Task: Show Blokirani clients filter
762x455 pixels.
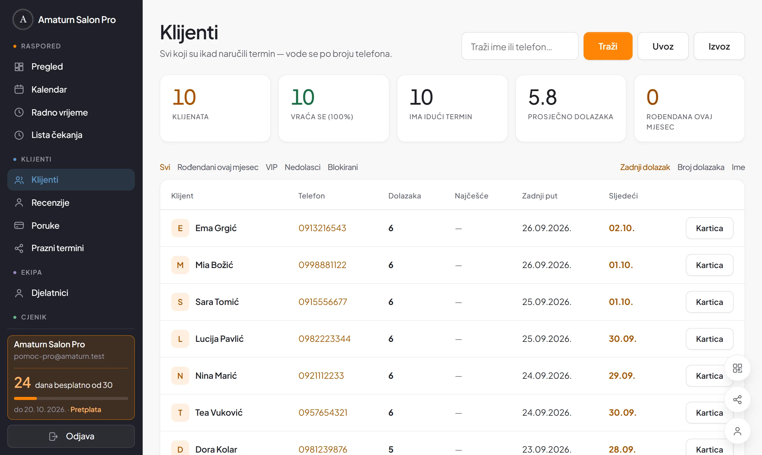Action: click(343, 167)
